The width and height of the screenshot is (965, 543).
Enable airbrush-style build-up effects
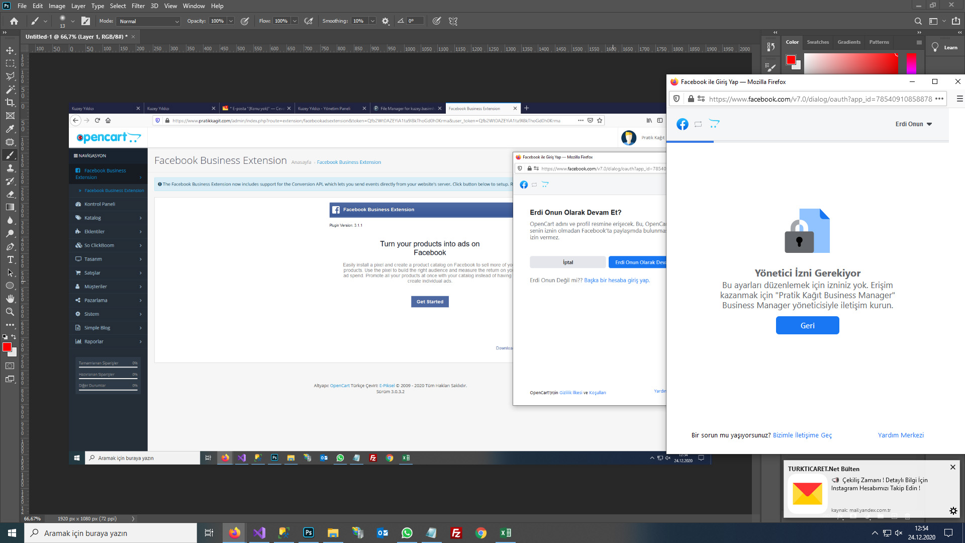click(309, 21)
